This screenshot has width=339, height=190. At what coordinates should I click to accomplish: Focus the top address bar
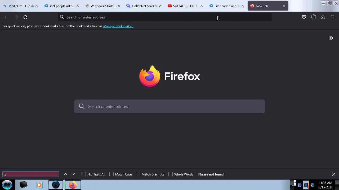point(165,17)
